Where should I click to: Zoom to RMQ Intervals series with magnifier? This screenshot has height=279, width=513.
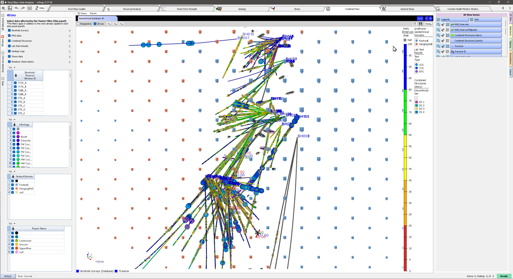click(438, 24)
